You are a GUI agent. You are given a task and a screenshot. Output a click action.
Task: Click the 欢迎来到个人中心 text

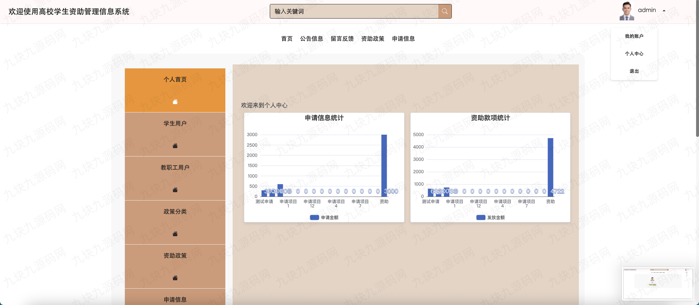point(264,105)
